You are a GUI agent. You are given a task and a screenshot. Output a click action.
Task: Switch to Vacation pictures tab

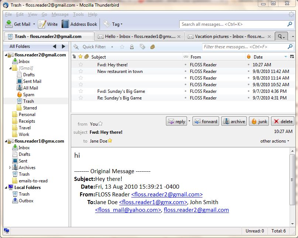(x=229, y=36)
